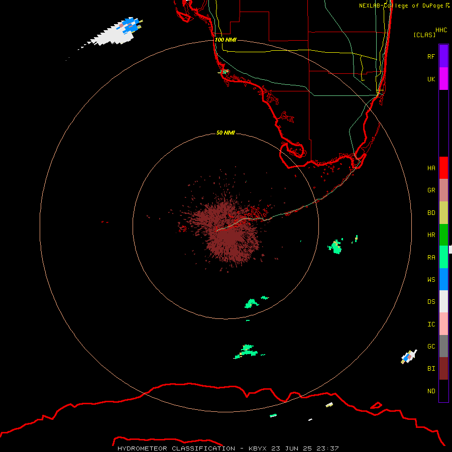Click the BI brown legend swatch

coord(443,369)
